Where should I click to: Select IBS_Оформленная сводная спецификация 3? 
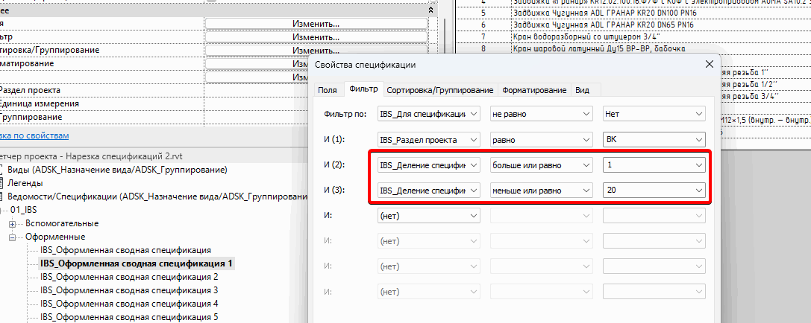pos(129,290)
